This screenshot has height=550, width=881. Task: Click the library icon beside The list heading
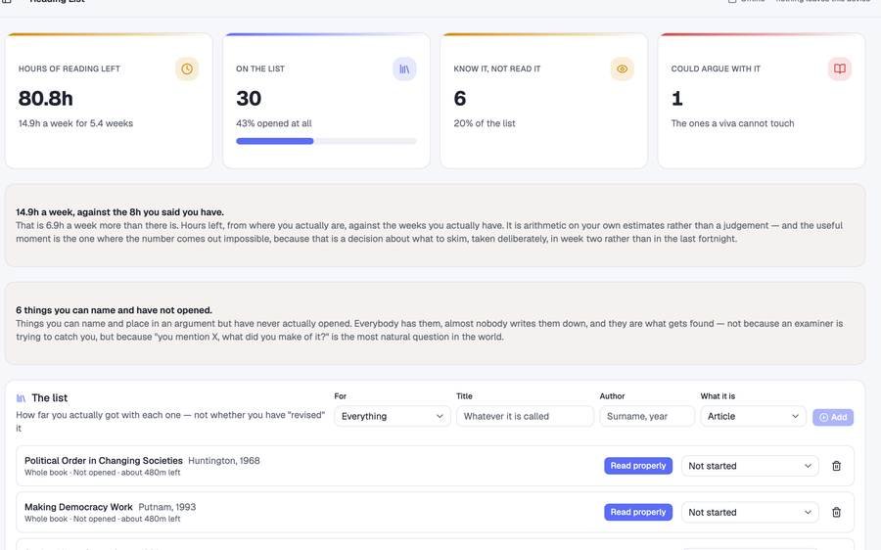(21, 398)
